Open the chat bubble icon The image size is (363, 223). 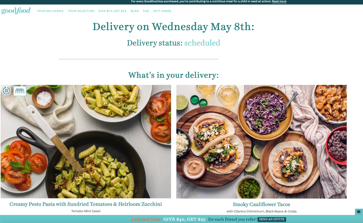pyautogui.click(x=359, y=212)
